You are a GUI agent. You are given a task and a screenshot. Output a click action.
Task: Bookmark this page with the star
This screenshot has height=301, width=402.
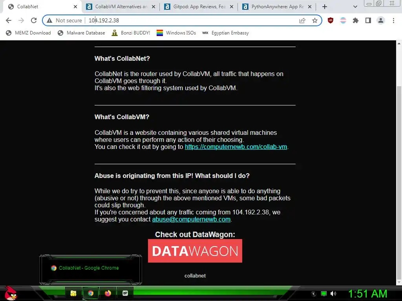pos(315,20)
